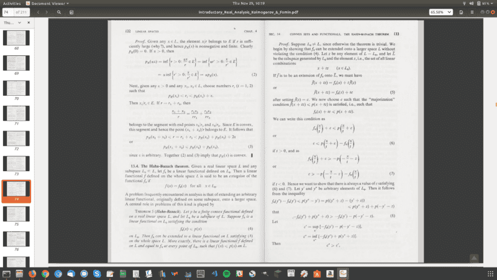Click Activities in the top bar
497x280 pixels.
pos(11,2)
